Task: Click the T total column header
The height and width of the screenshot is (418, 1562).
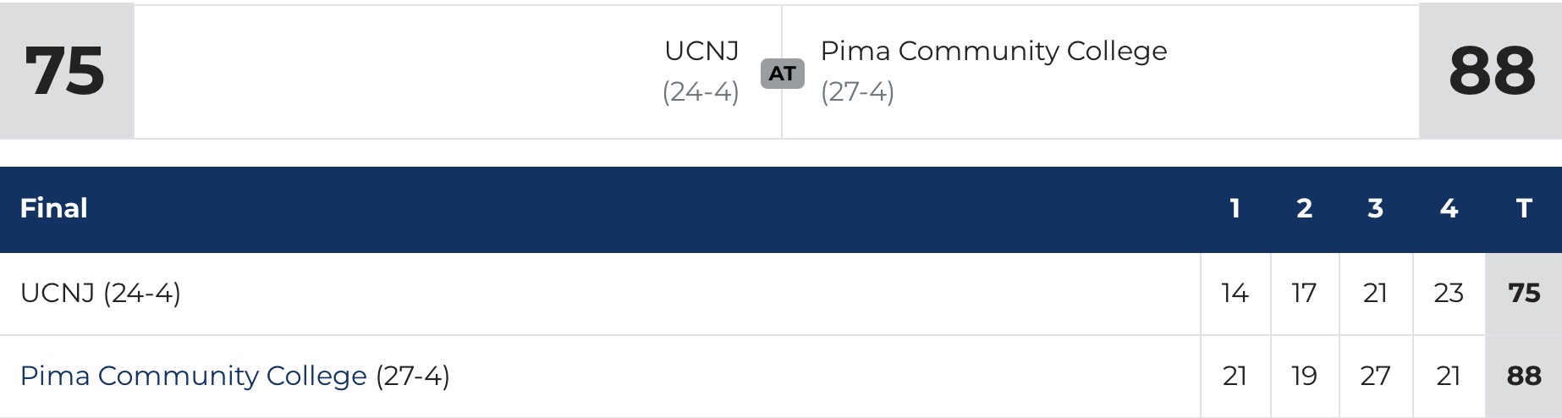Action: click(1524, 208)
